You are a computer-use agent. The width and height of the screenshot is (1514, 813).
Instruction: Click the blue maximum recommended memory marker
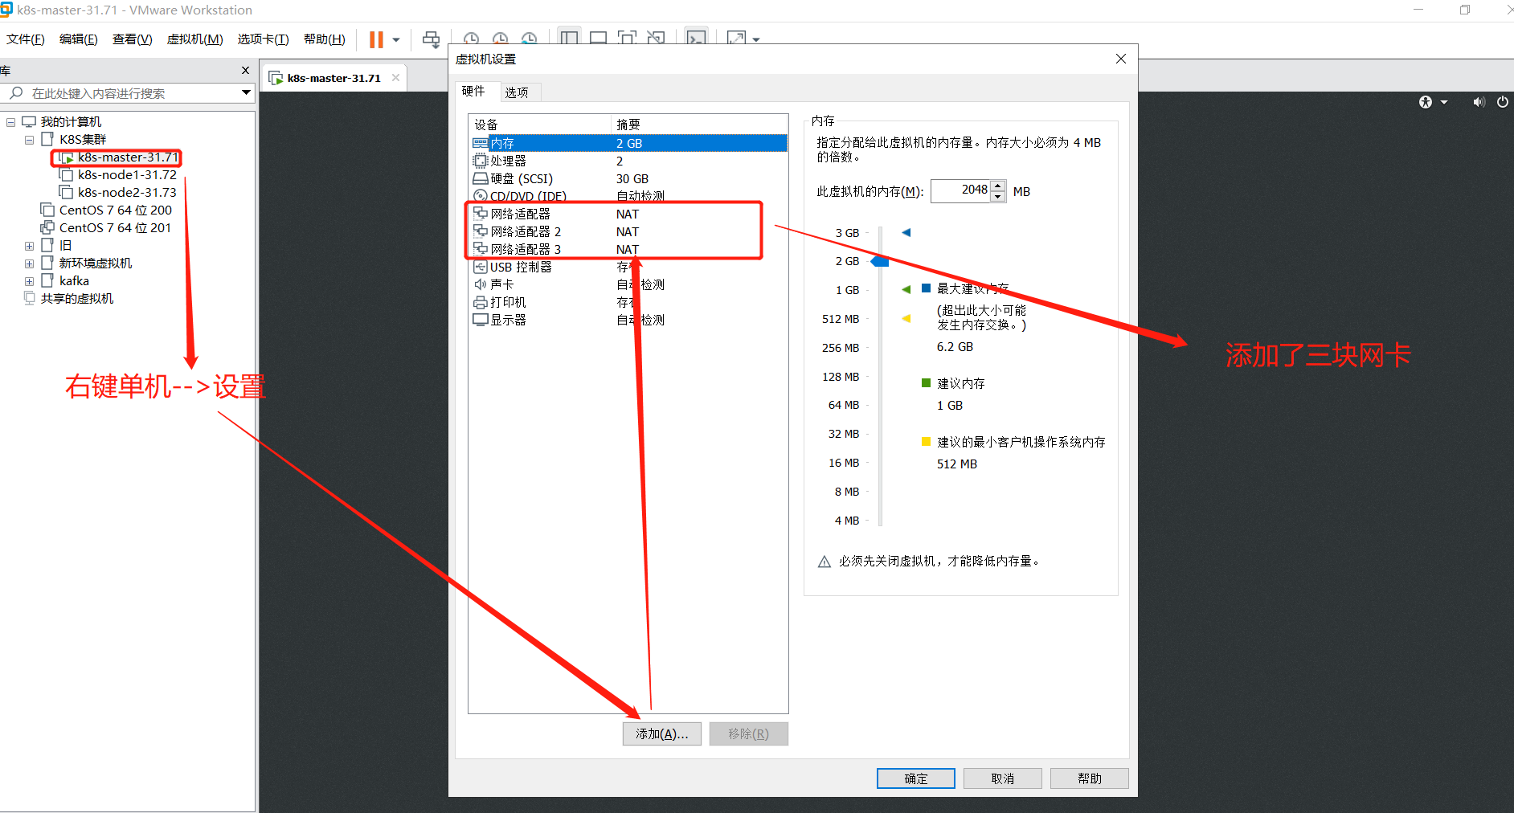(x=906, y=232)
